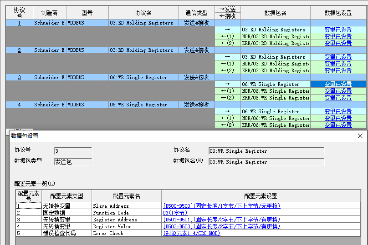Open the CRC MOD Error Check setting

pos(191,233)
